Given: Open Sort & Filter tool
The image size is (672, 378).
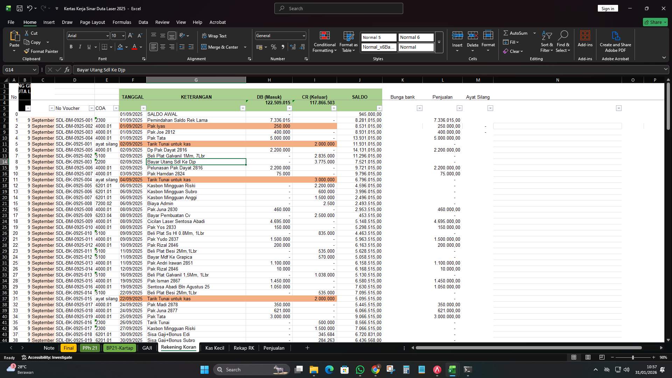Looking at the screenshot, I should point(546,41).
